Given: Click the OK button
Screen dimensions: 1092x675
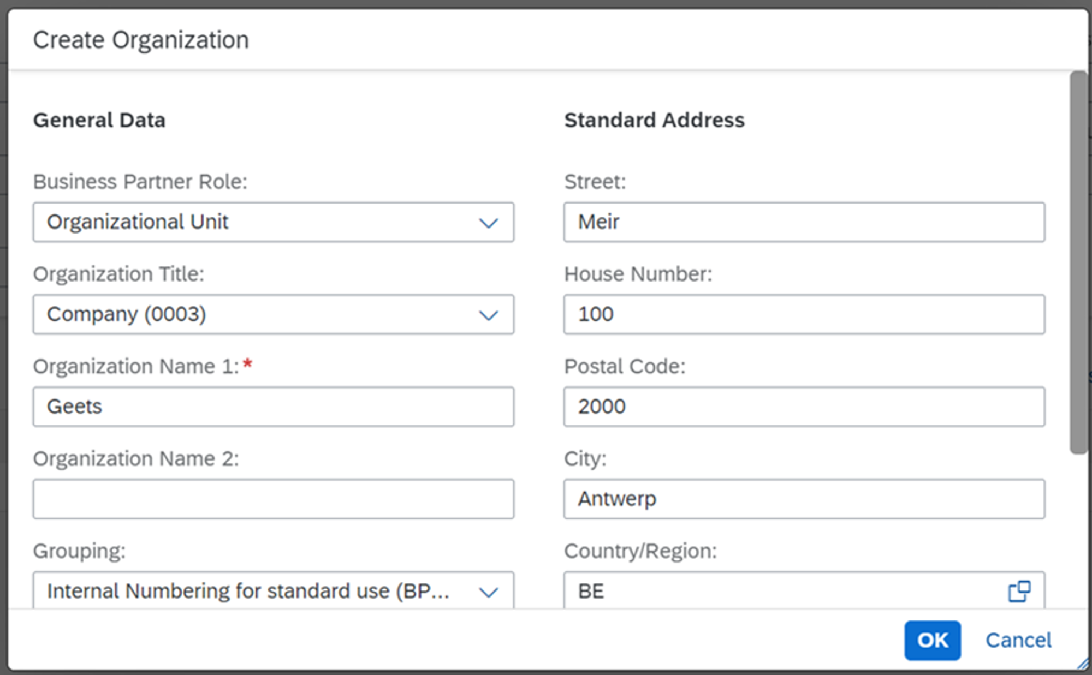Looking at the screenshot, I should tap(932, 640).
